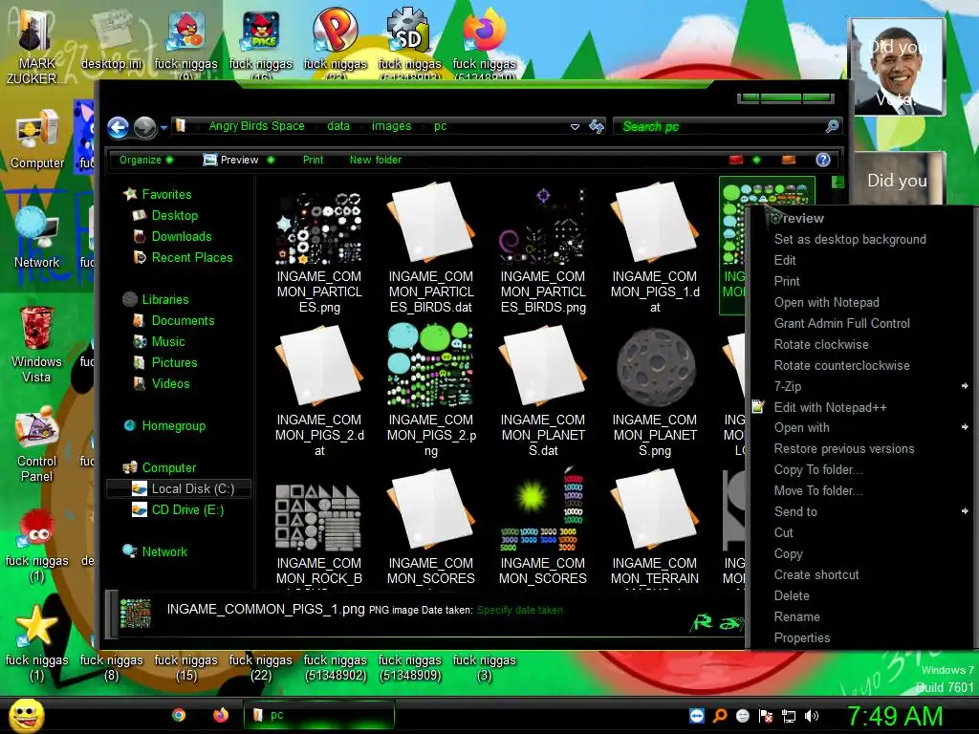
Task: Select CD Drive (E:) in navigation pane
Action: (187, 510)
